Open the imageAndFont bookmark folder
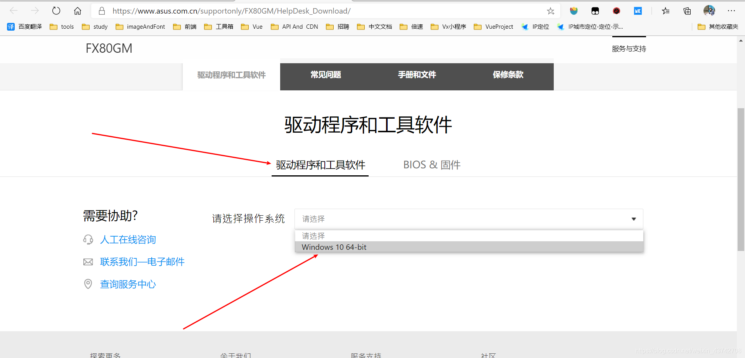 click(140, 27)
